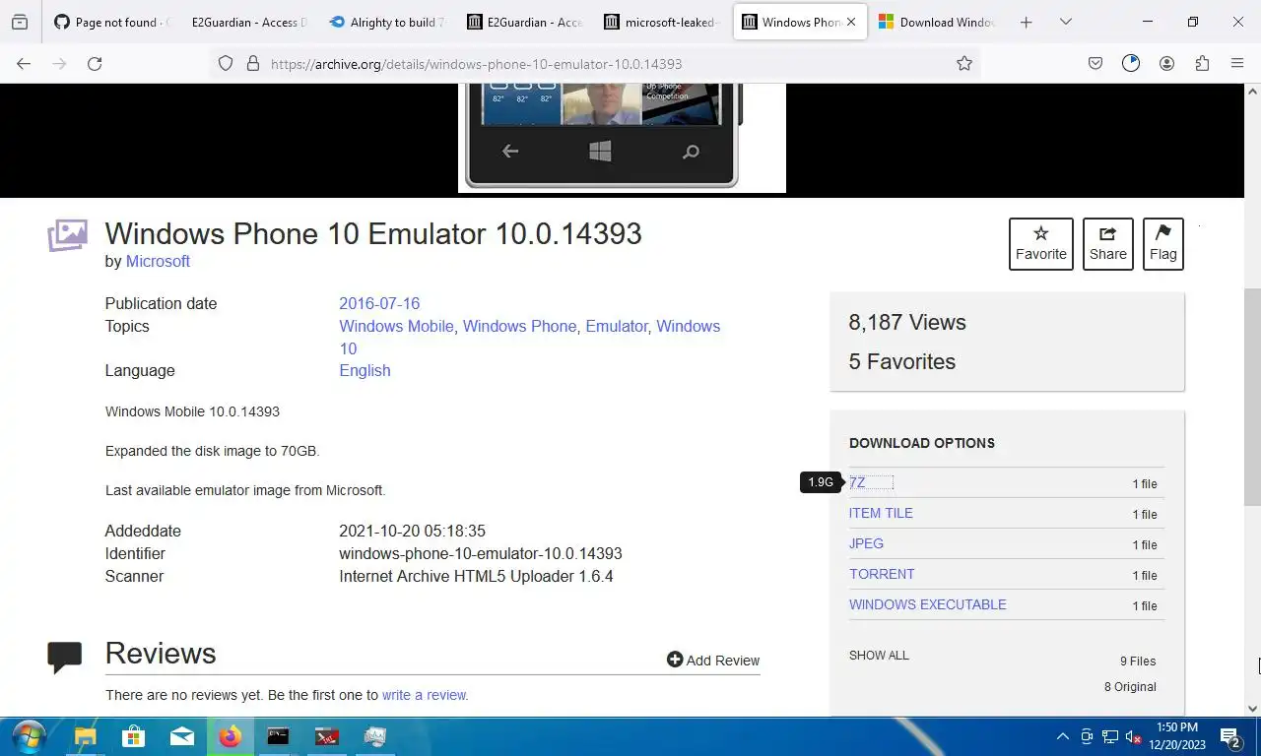Open the Emulator topic link

tap(617, 326)
